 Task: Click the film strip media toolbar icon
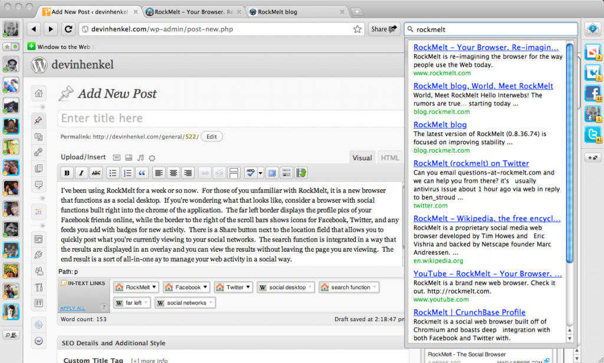click(x=301, y=173)
